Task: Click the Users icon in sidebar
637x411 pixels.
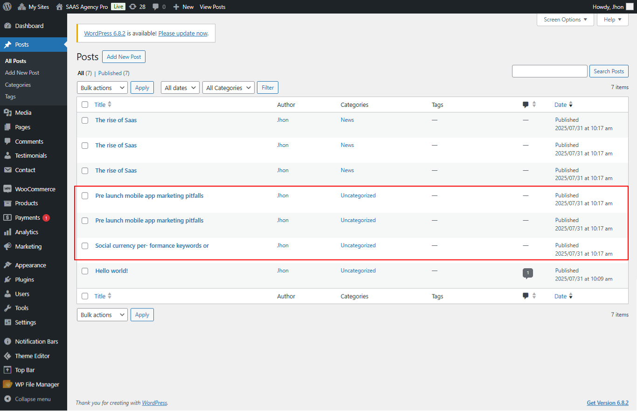Action: click(x=7, y=294)
